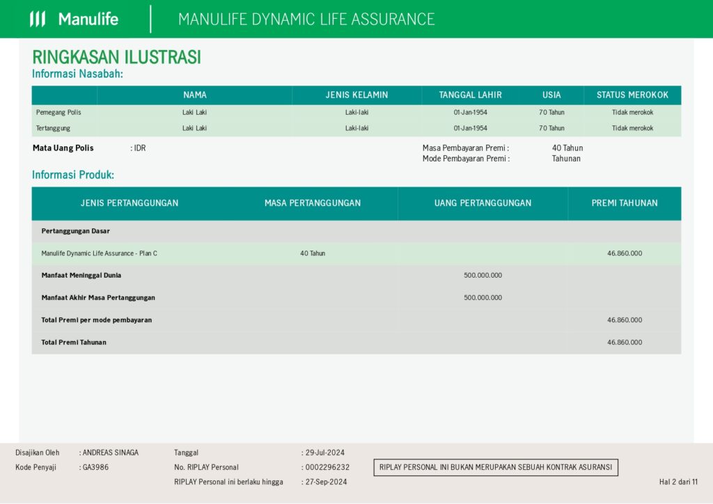Click the USIA column header

coord(551,95)
